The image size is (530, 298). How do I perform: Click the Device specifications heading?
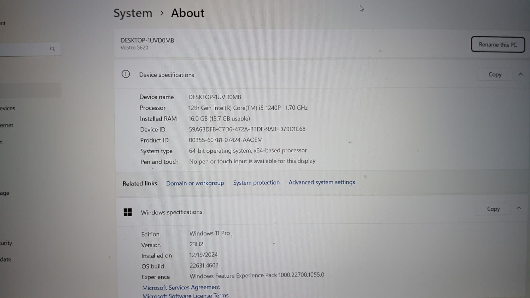coord(167,75)
